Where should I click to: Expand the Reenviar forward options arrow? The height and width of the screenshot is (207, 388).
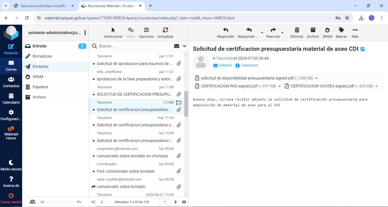pyautogui.click(x=282, y=33)
